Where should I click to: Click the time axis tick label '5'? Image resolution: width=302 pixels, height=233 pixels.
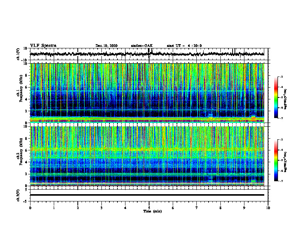(149, 208)
